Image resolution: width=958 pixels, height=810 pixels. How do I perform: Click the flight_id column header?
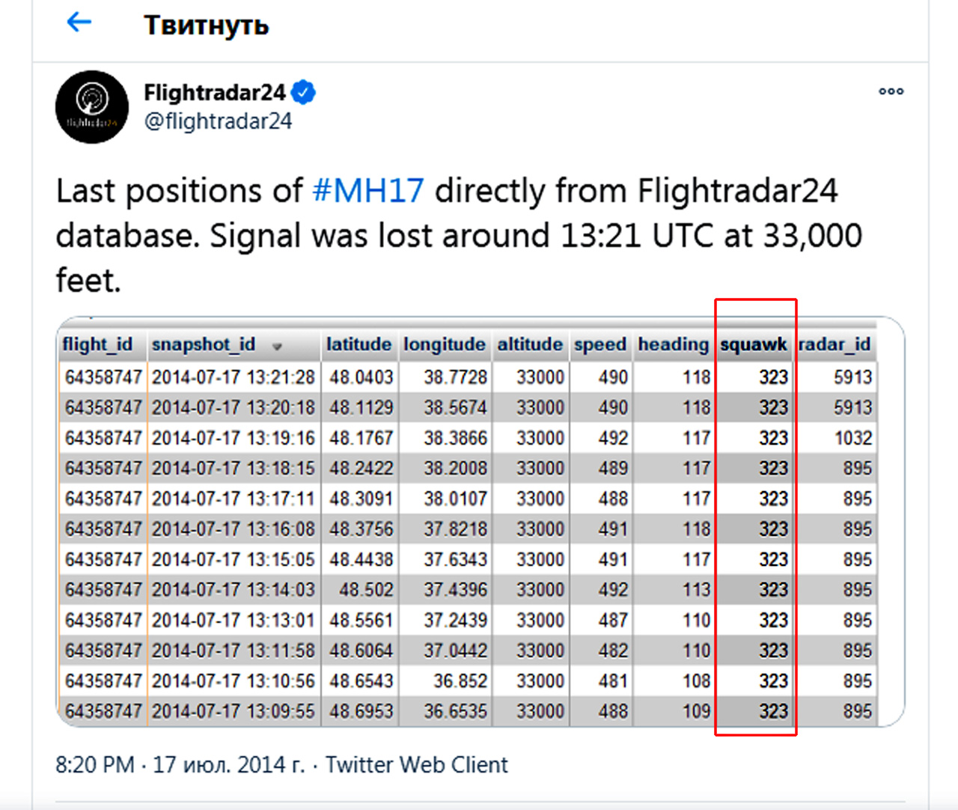coord(98,344)
